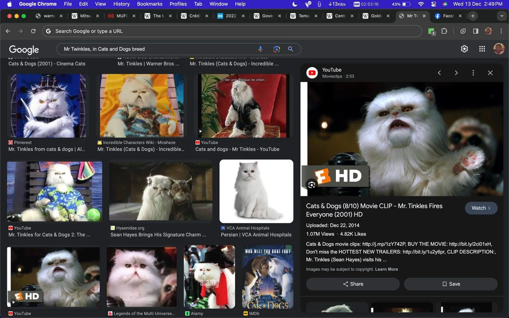The height and width of the screenshot is (318, 509).
Task: Reload the current page
Action: pyautogui.click(x=33, y=31)
